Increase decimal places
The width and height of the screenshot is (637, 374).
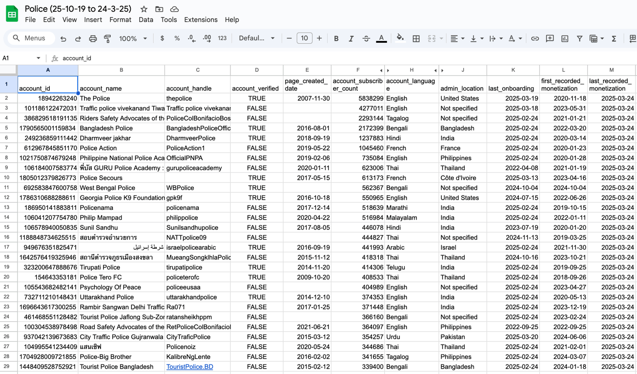coord(207,38)
